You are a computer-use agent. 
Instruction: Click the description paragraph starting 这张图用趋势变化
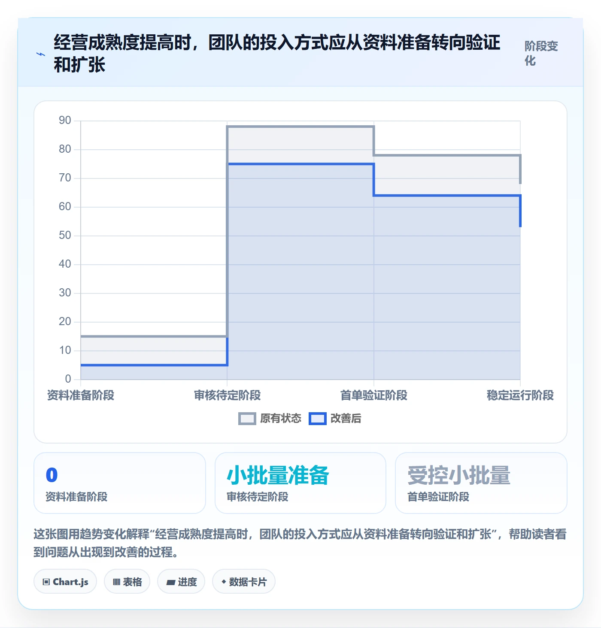point(300,543)
